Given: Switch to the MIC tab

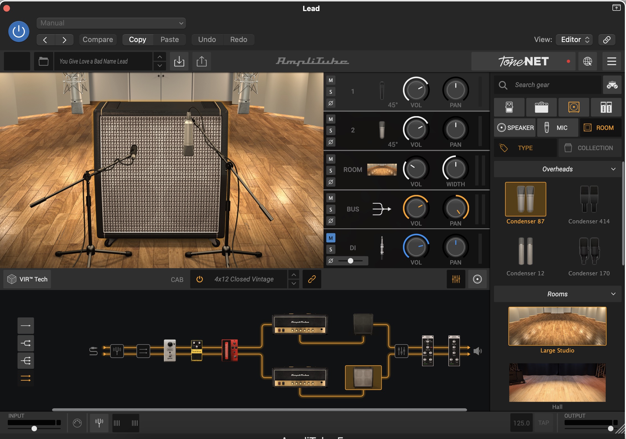Looking at the screenshot, I should [558, 128].
